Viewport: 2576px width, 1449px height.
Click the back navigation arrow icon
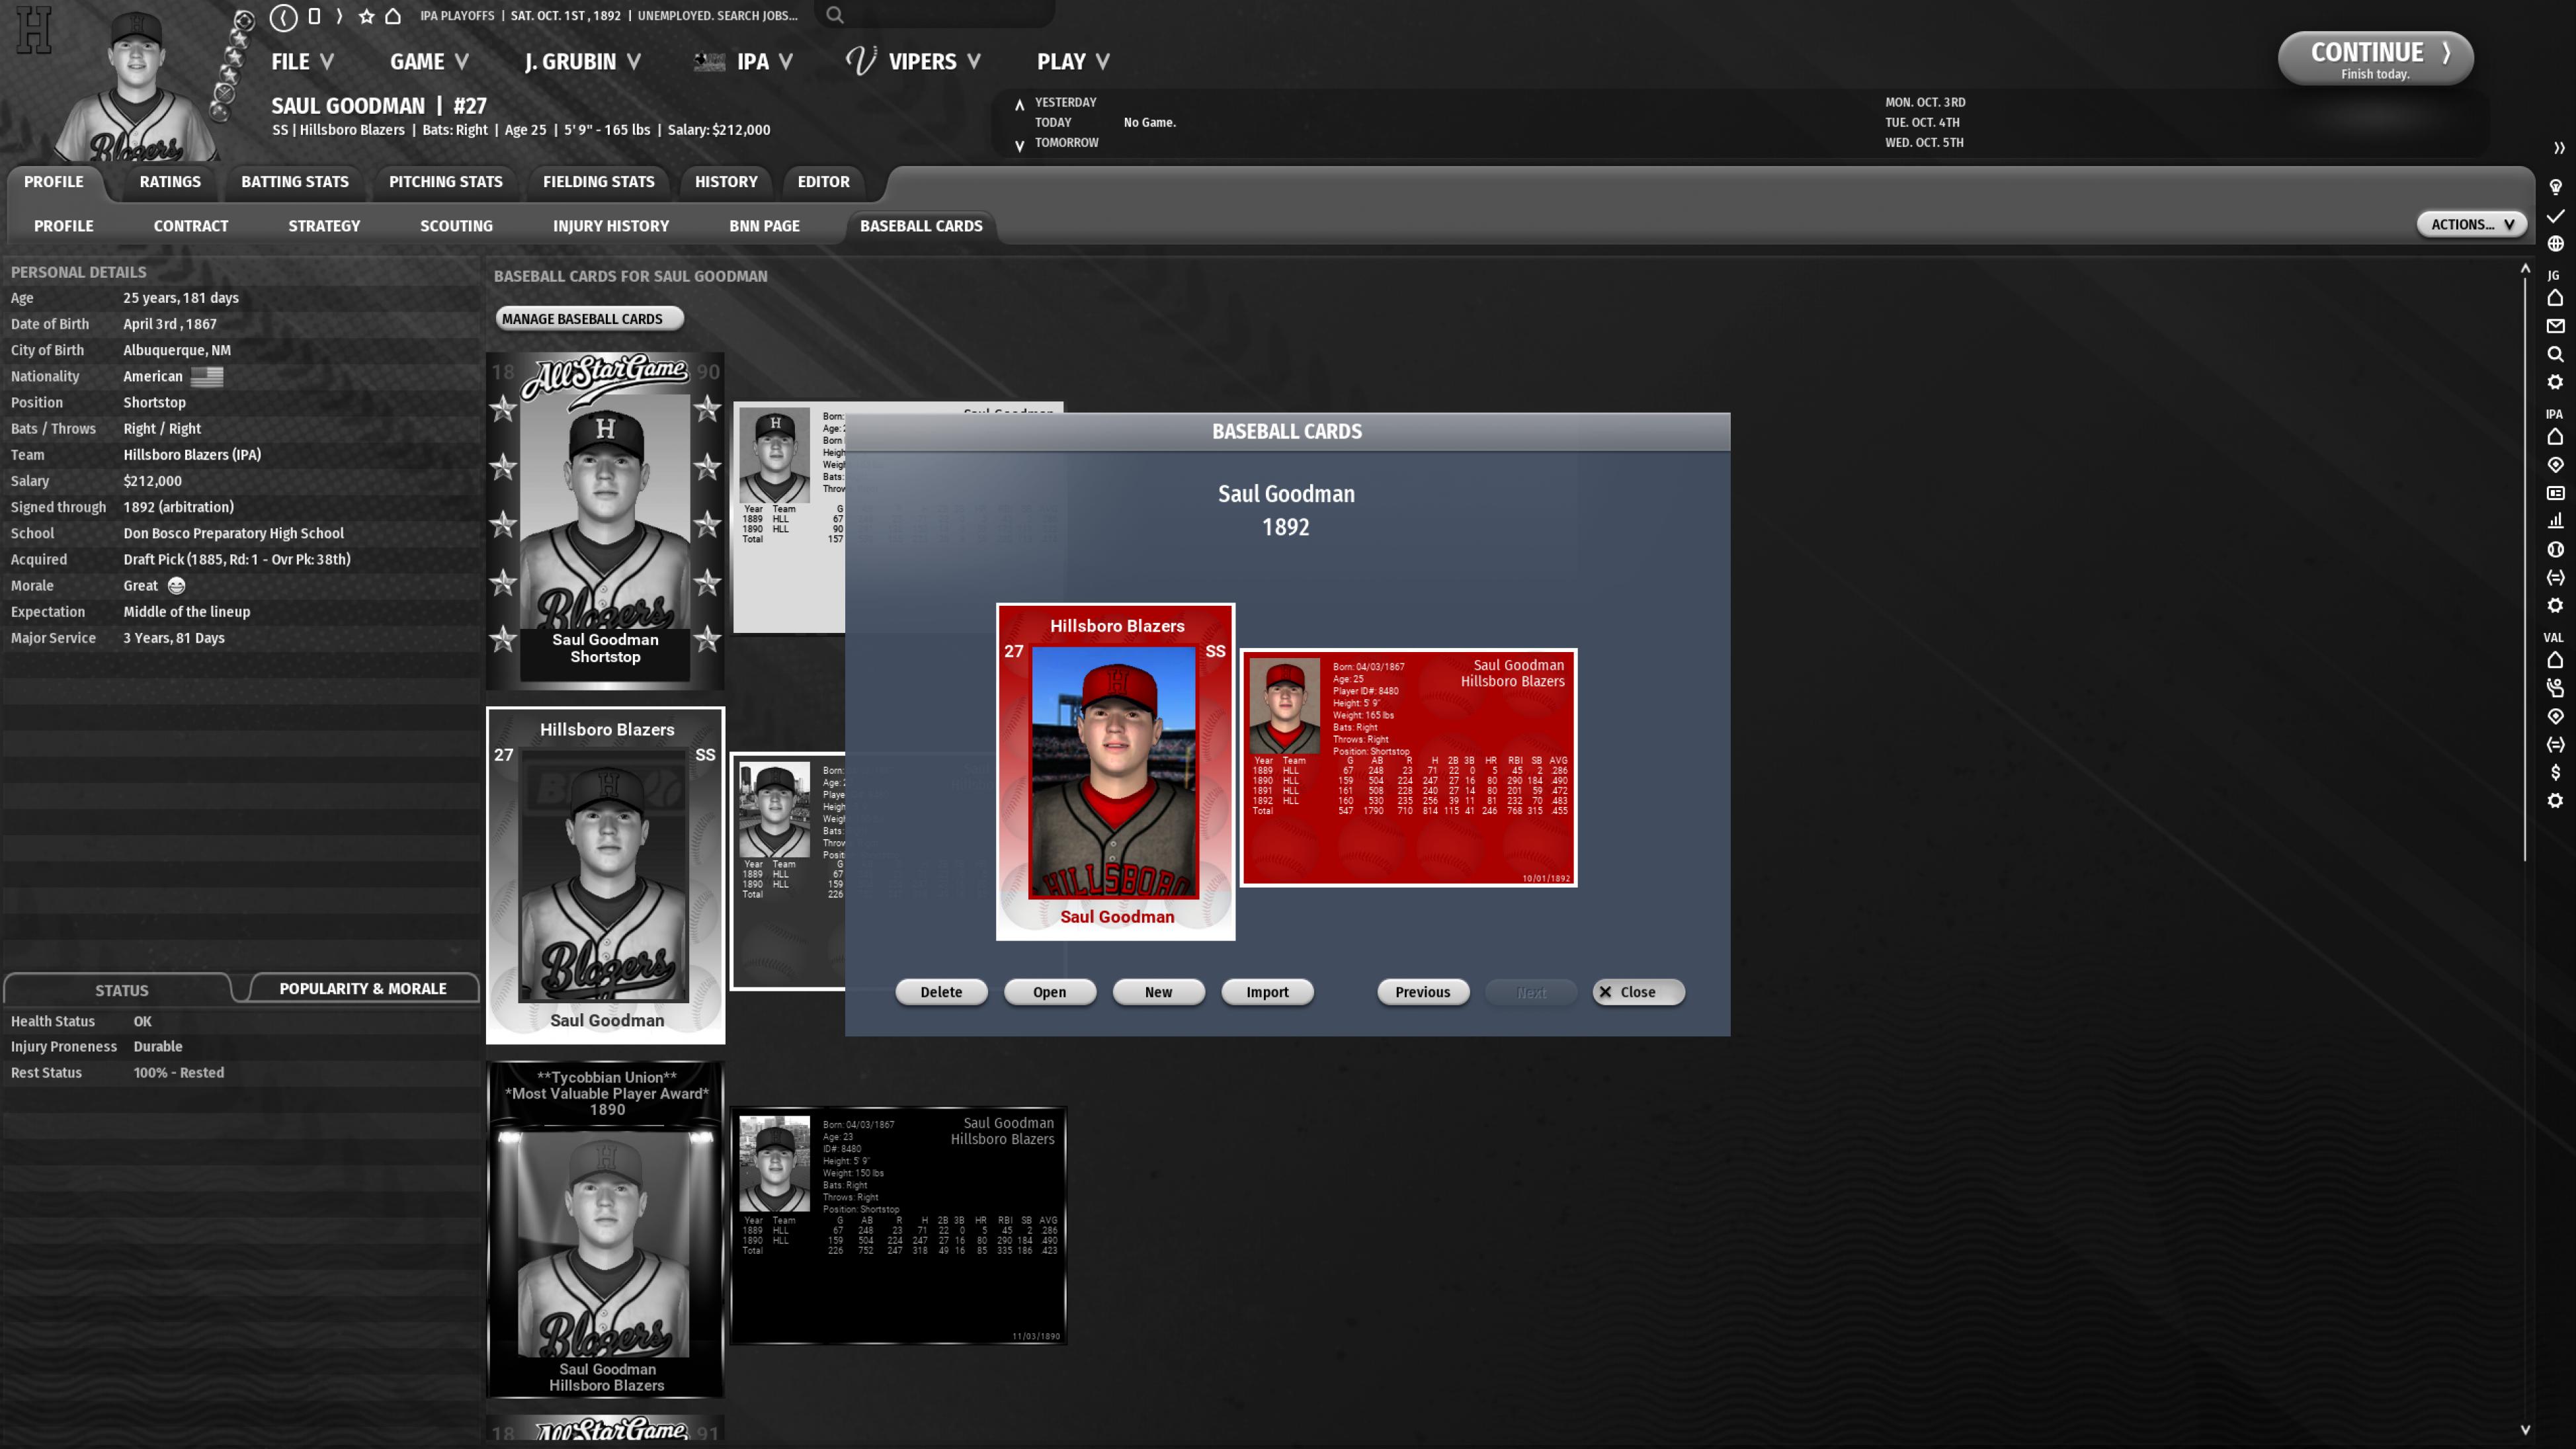click(283, 17)
